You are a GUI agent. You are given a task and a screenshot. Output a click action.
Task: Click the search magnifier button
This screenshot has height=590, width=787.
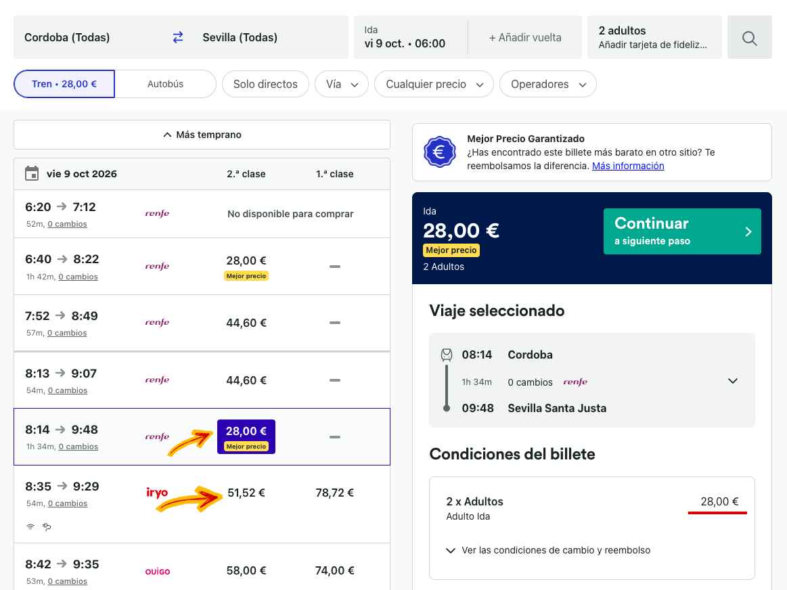pyautogui.click(x=749, y=38)
